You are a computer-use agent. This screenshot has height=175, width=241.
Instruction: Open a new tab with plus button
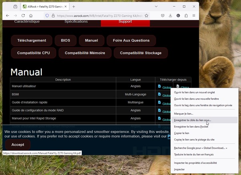click(x=74, y=6)
